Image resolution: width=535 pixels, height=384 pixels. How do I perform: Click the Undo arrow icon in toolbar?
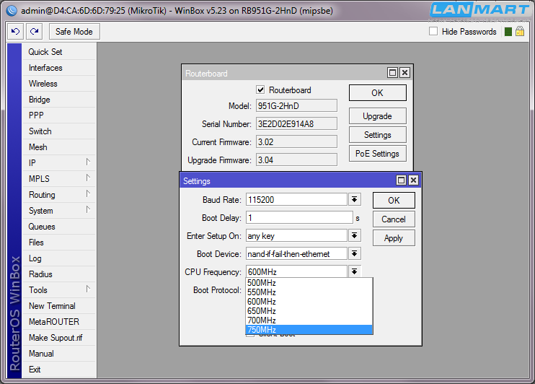point(15,32)
